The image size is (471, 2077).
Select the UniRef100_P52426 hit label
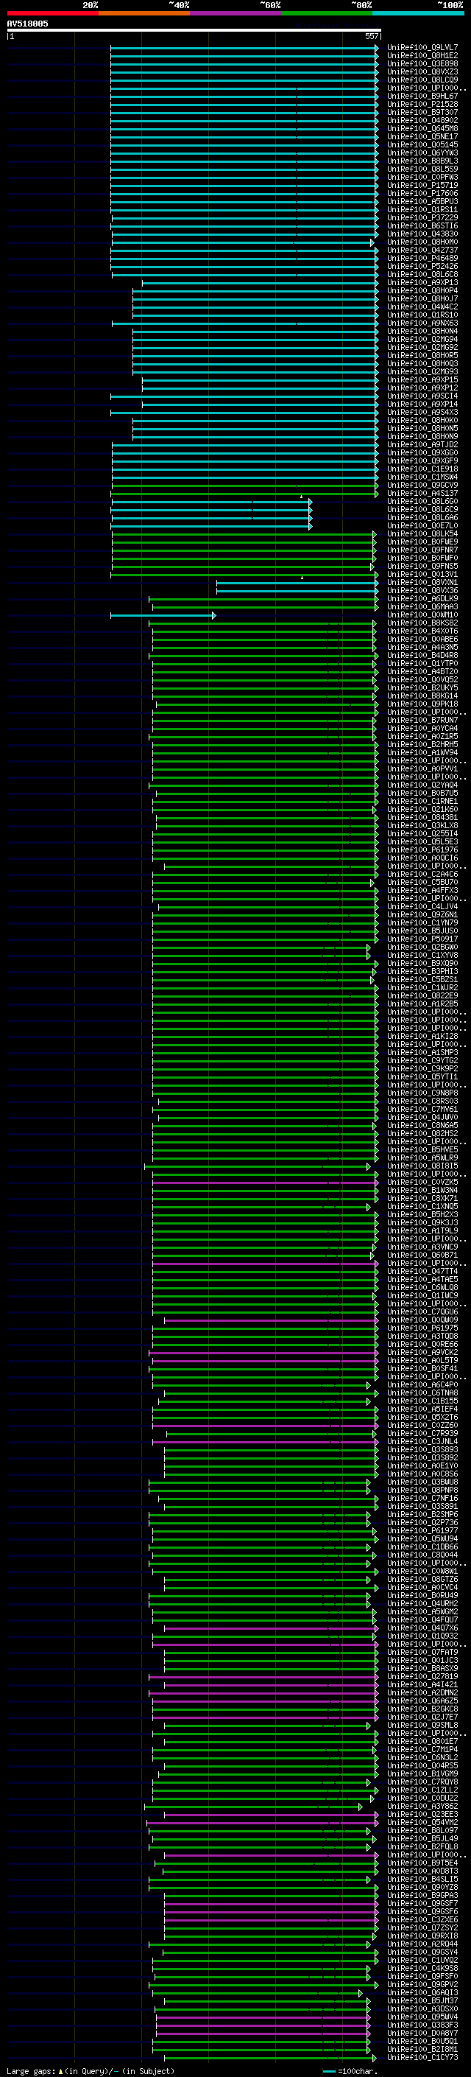pos(422,266)
